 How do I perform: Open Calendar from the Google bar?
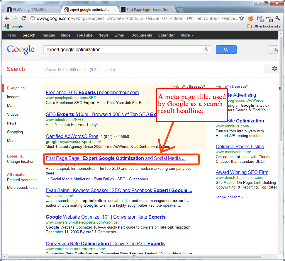[x=166, y=35]
